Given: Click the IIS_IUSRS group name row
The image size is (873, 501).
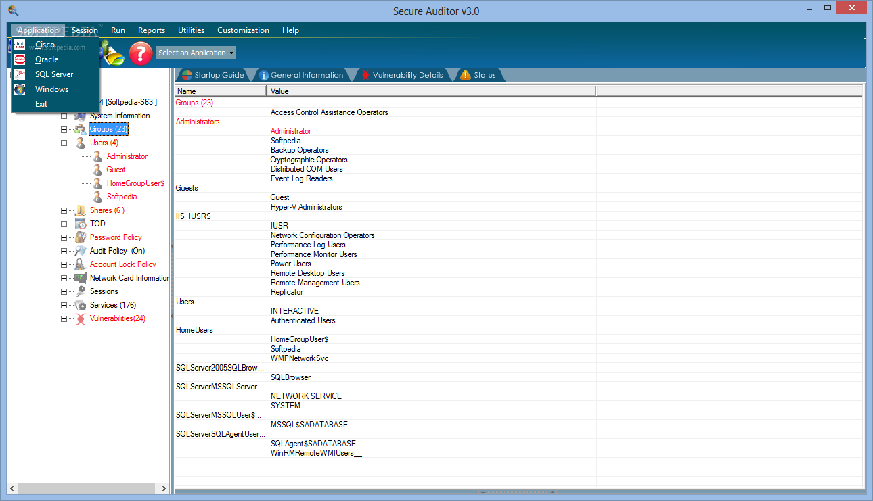Looking at the screenshot, I should pyautogui.click(x=194, y=216).
